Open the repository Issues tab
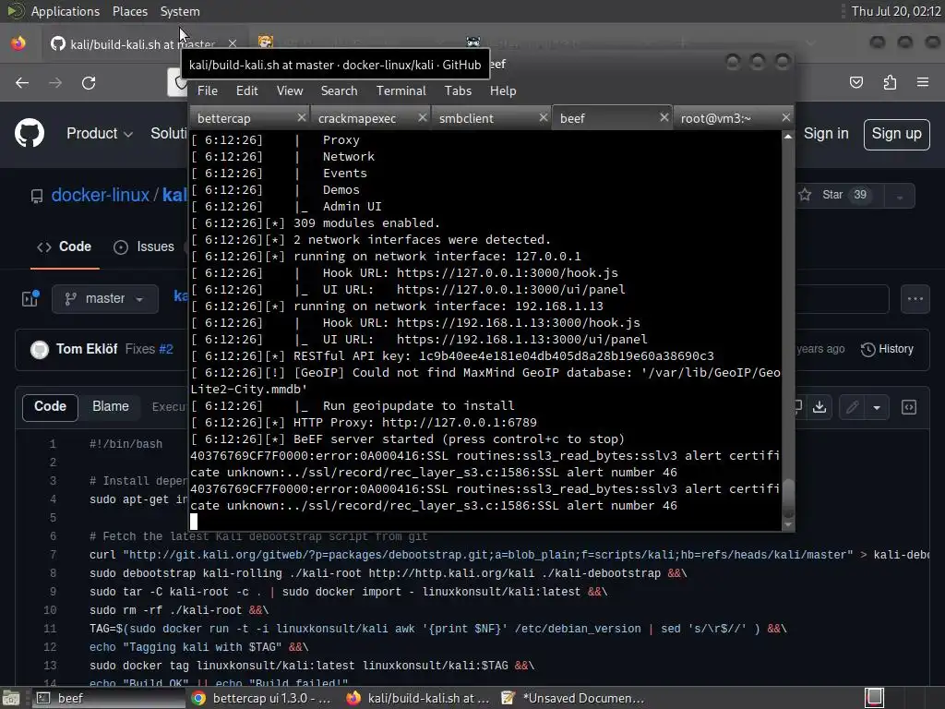The height and width of the screenshot is (709, 945). [145, 246]
